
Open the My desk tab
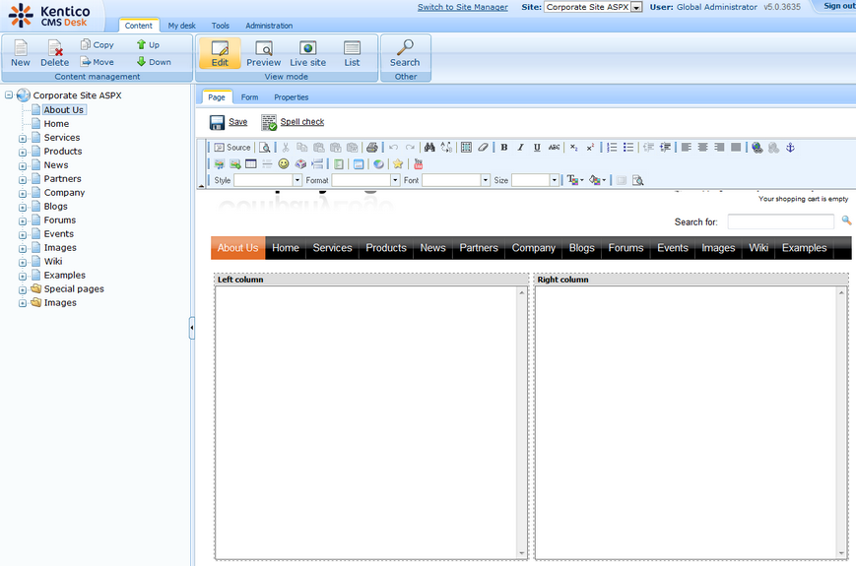181,26
